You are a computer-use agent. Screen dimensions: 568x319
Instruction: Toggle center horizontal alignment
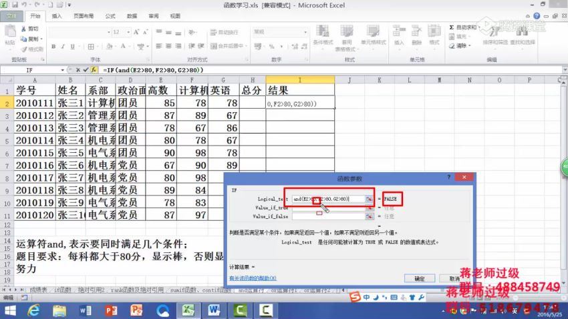168,46
